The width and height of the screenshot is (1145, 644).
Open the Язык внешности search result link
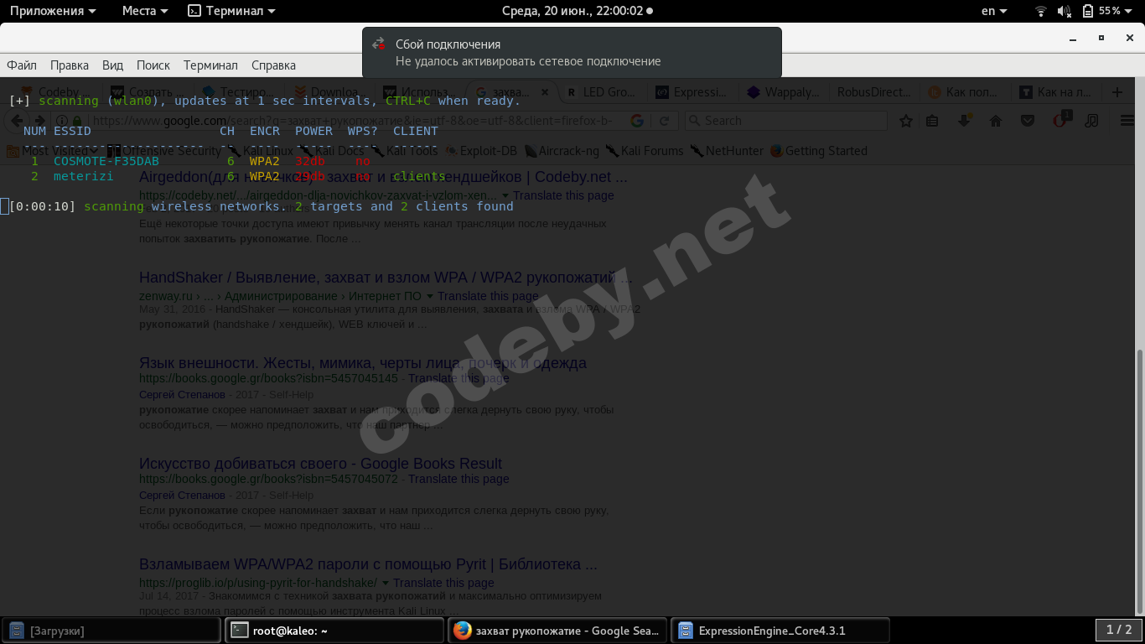point(363,363)
